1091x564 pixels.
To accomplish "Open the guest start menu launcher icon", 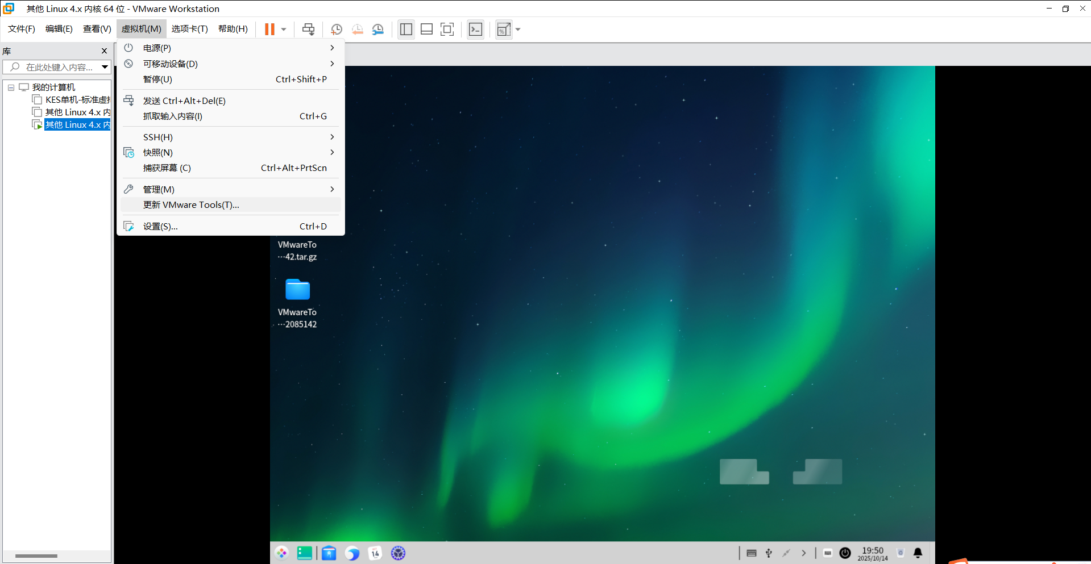I will [x=281, y=553].
